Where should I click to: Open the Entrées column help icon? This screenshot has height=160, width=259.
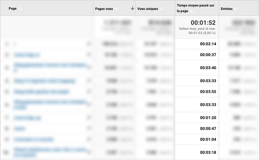[237, 9]
